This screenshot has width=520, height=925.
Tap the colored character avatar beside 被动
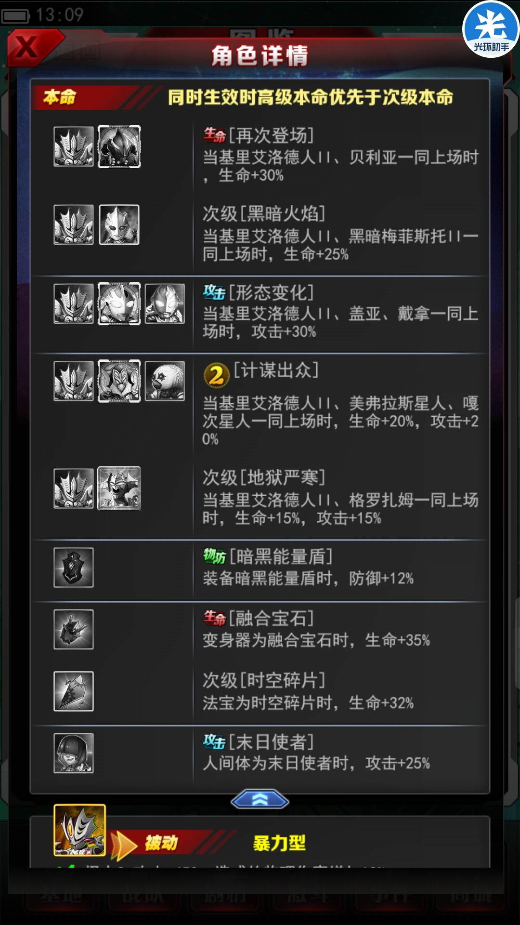click(x=79, y=830)
